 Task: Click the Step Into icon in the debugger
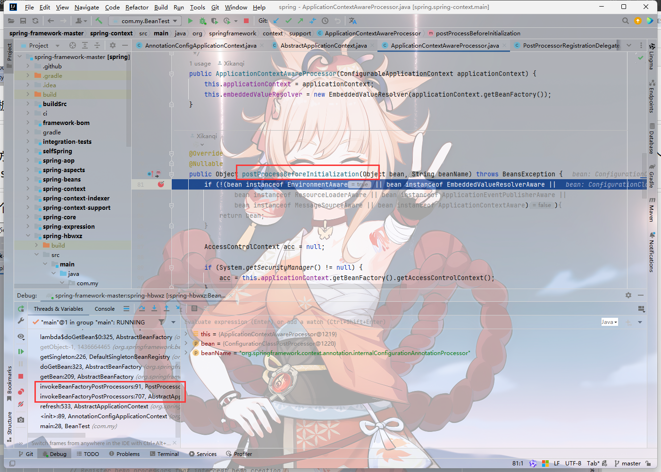tap(154, 308)
